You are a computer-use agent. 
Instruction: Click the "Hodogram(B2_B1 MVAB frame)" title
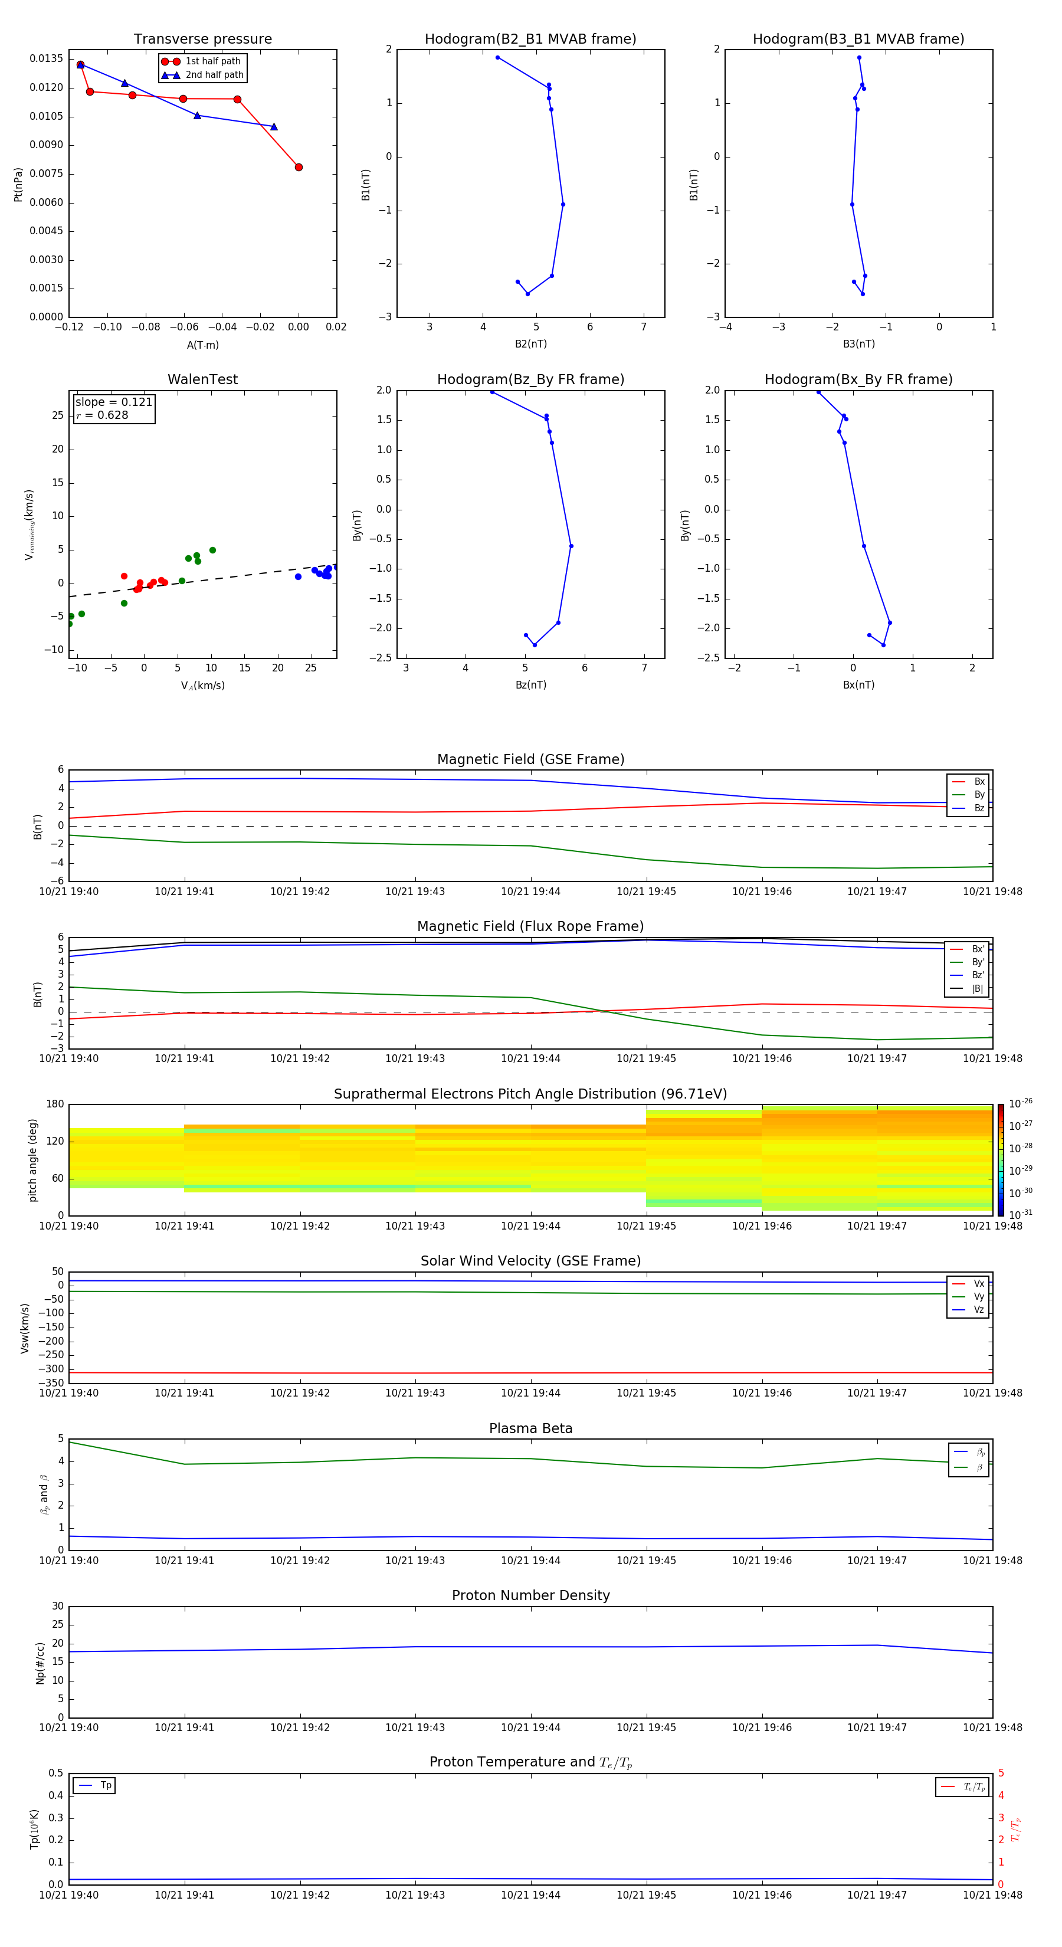(530, 40)
